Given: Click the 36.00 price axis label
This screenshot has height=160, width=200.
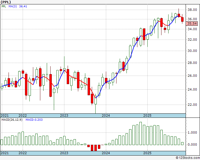Looking at the screenshot, I should [192, 19].
